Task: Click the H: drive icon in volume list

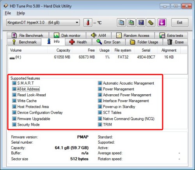Action: (x=12, y=58)
